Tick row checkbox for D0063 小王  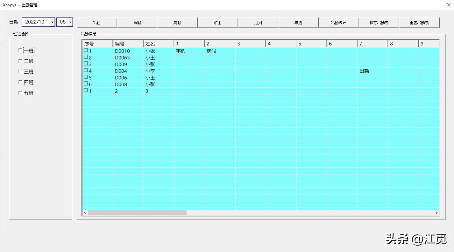(x=86, y=57)
